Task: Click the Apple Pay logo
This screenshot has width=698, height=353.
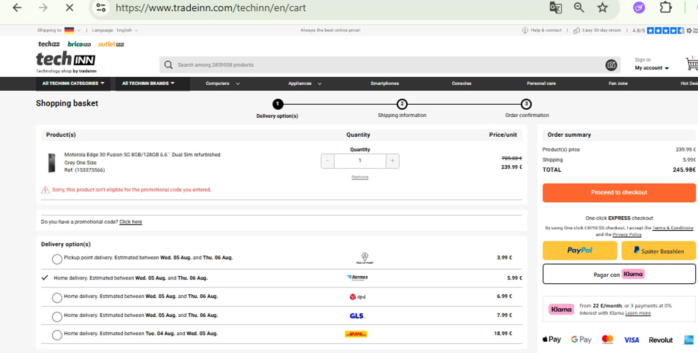Action: [x=551, y=340]
